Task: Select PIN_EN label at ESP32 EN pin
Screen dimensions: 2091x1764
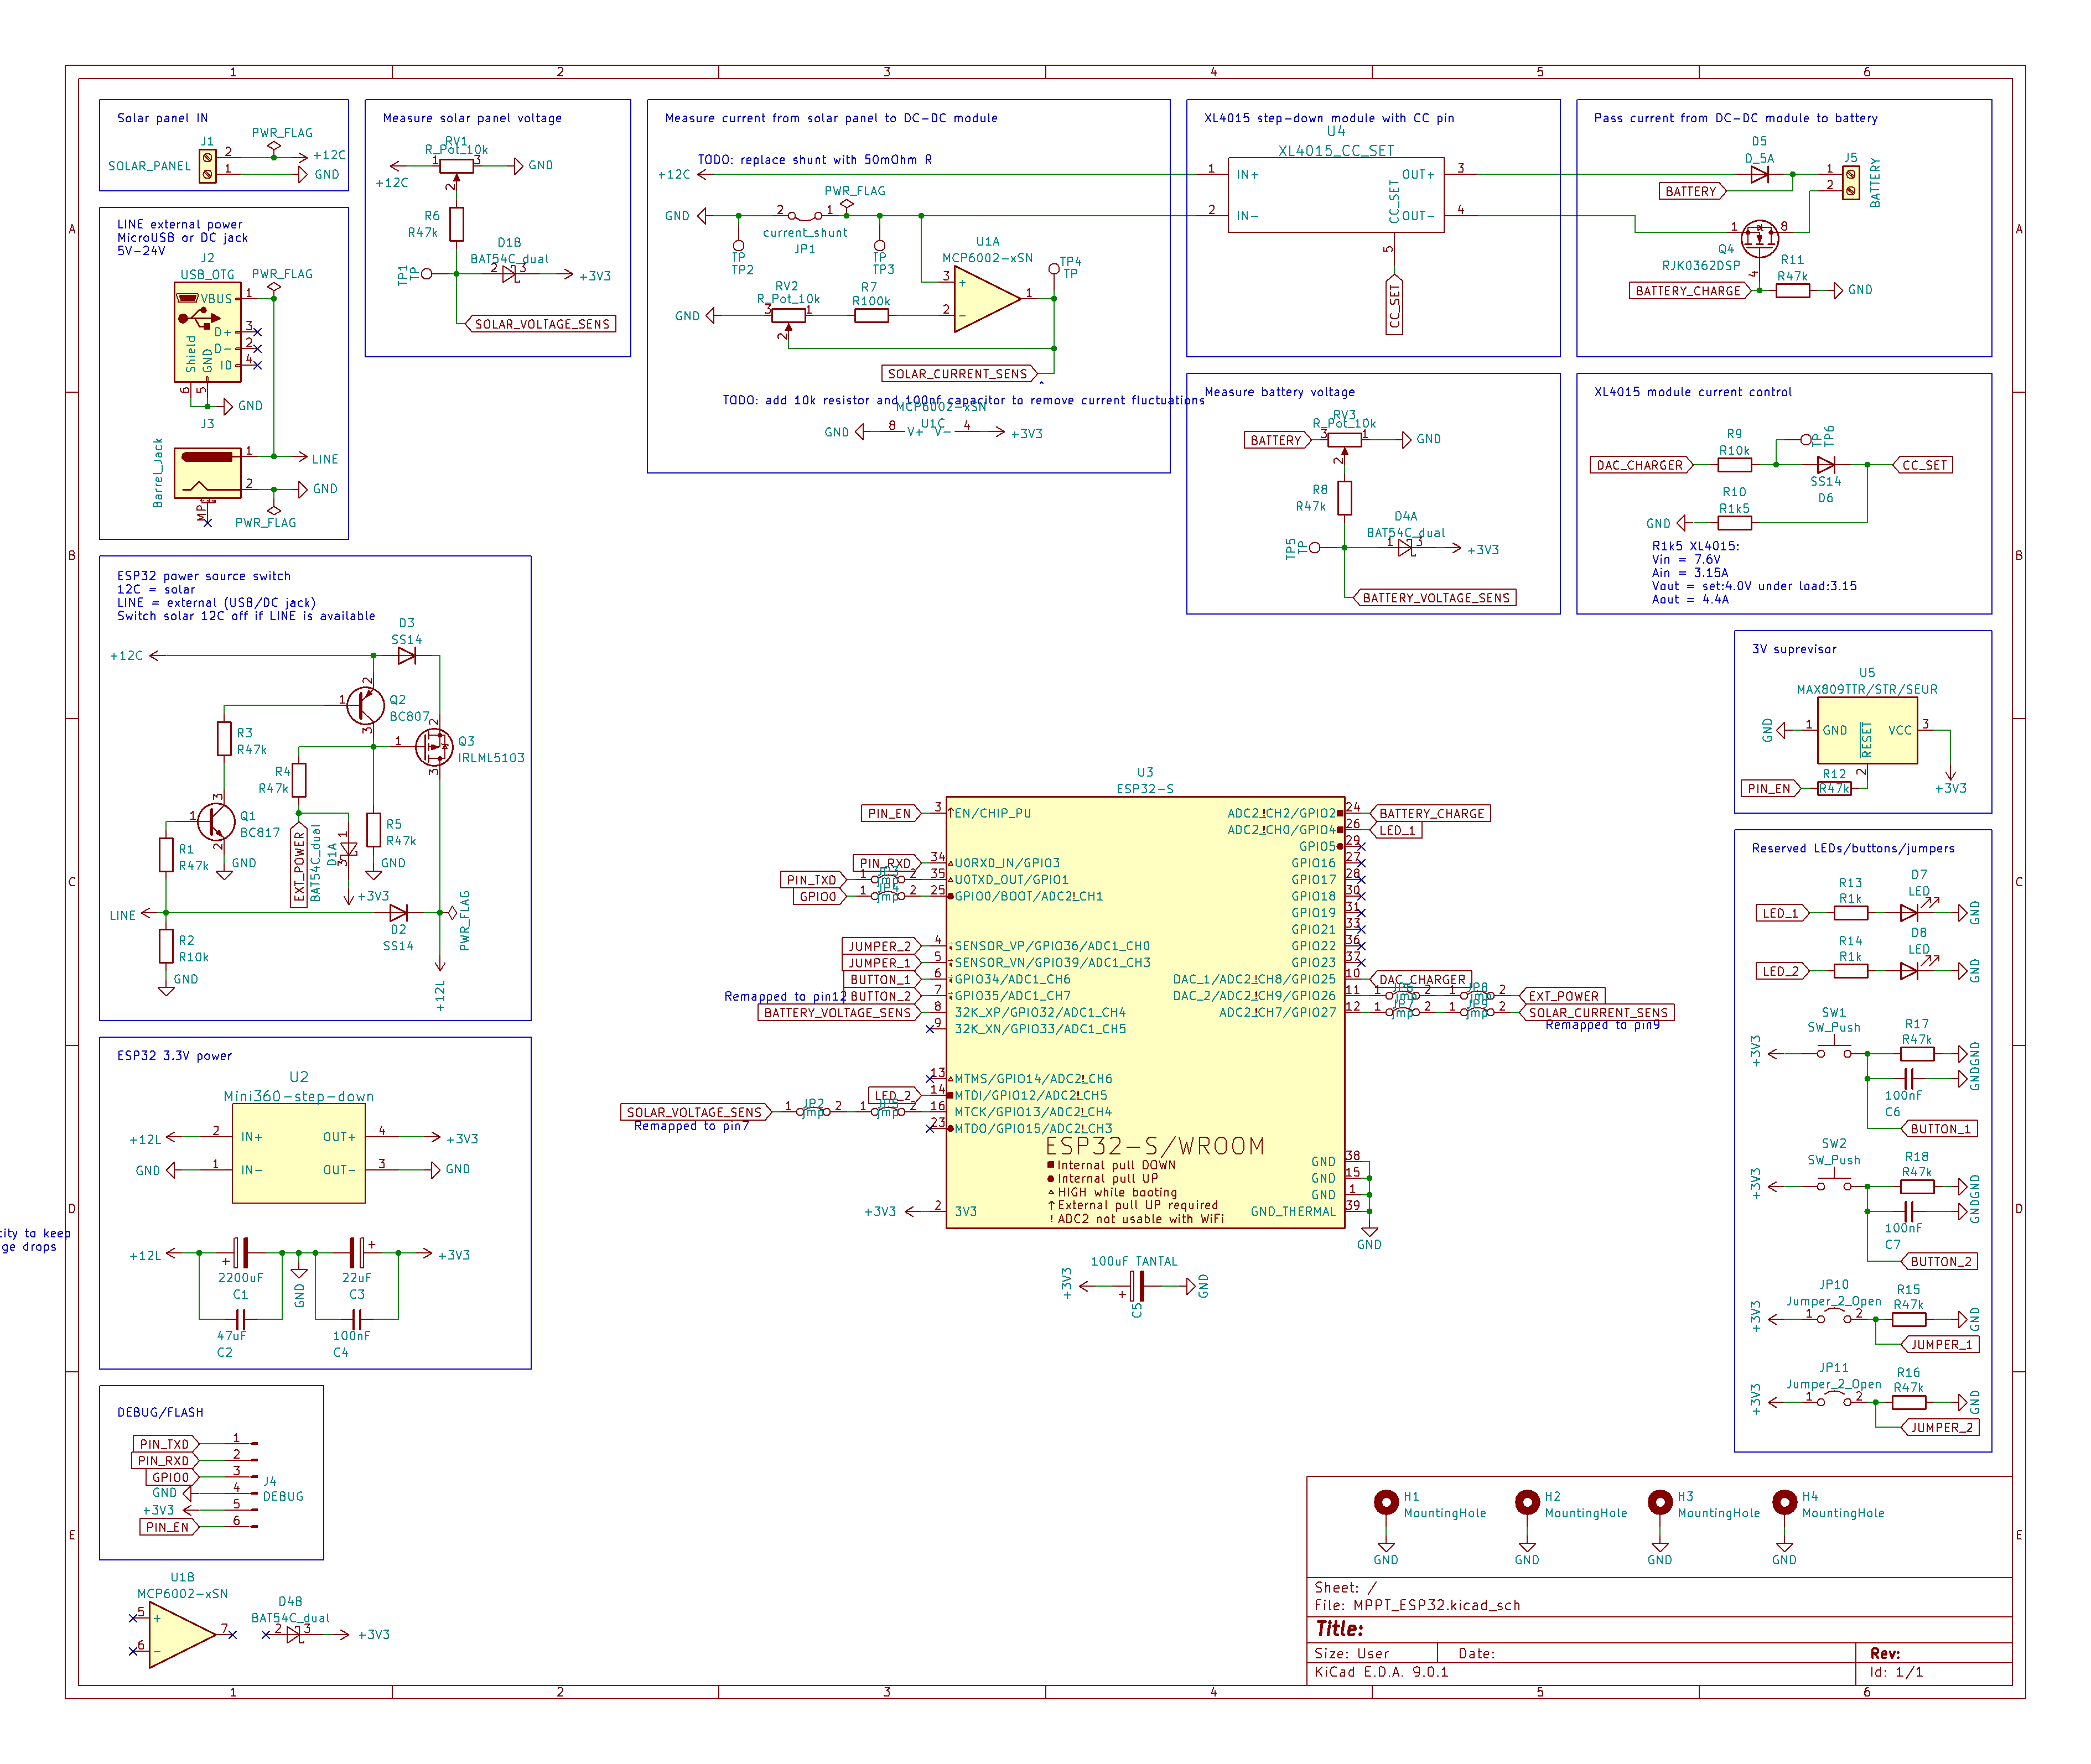Action: (890, 813)
